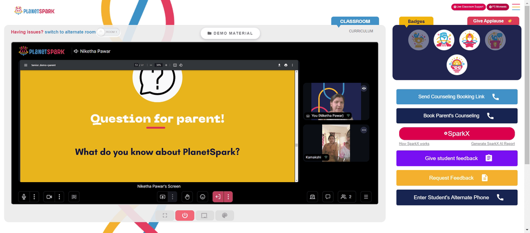This screenshot has height=233, width=530.
Task: Click Niketha Pawar's video thumbnail
Action: 336,101
